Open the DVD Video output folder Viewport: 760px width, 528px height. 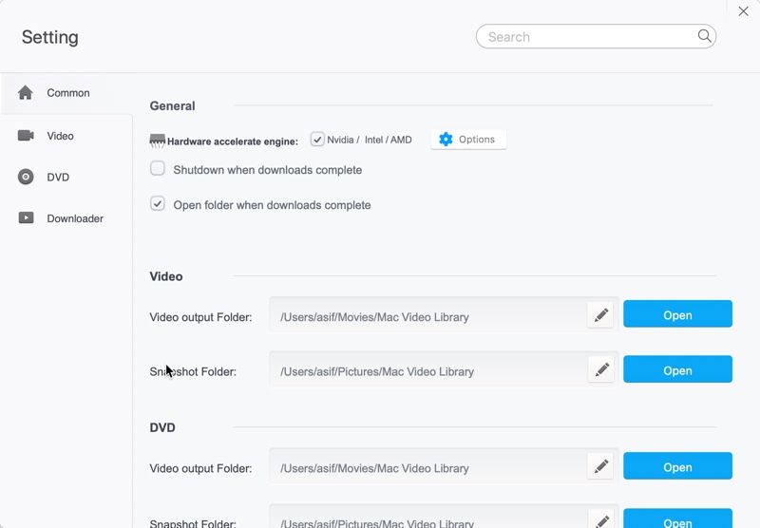point(677,466)
